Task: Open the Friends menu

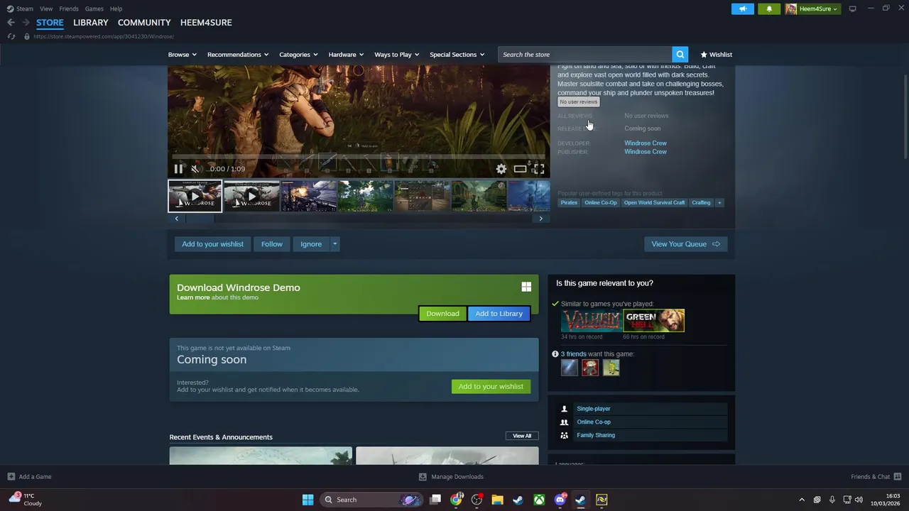Action: (x=69, y=9)
